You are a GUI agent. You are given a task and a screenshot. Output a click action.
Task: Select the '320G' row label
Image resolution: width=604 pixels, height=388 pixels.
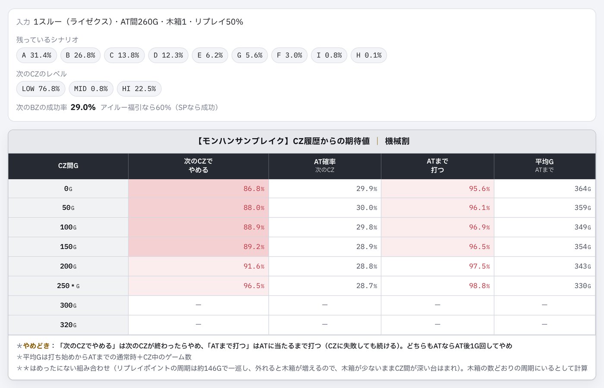click(68, 325)
